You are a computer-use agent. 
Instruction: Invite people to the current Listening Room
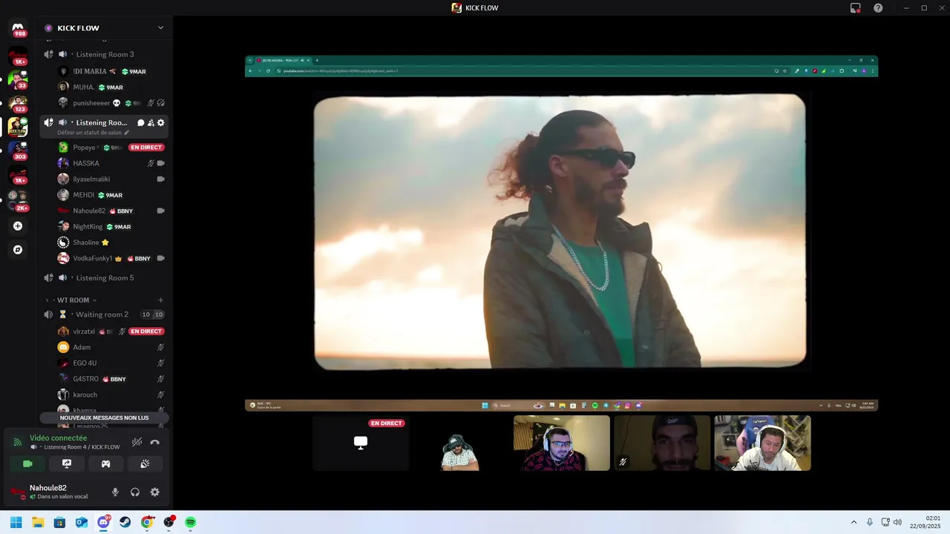(151, 122)
